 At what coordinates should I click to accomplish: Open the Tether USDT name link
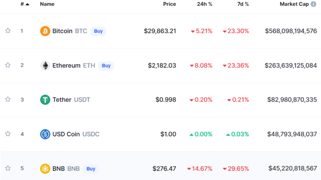pyautogui.click(x=71, y=99)
